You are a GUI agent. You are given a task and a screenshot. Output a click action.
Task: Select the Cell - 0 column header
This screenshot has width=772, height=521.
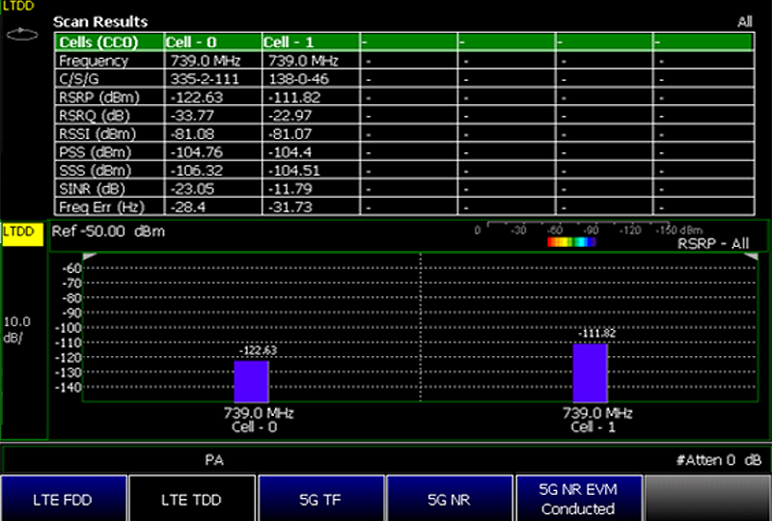[x=212, y=42]
